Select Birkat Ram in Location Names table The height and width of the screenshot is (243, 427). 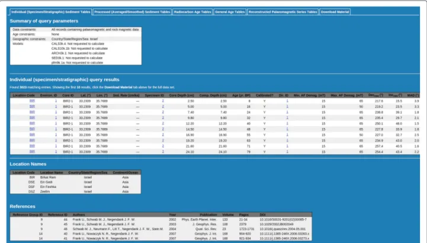(x=48, y=177)
